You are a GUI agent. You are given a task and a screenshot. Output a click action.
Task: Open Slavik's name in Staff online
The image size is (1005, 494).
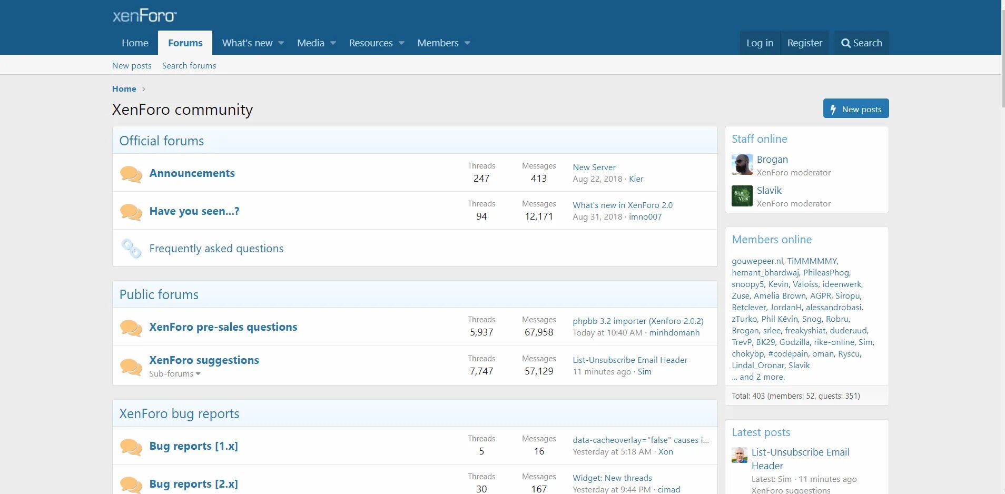(769, 190)
